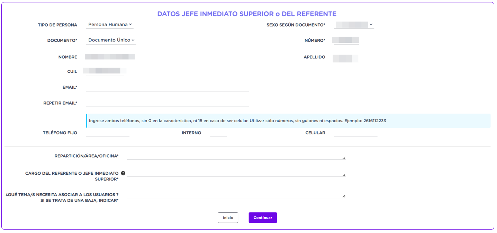Click the REPARTICIÓN/ÁREA/OFICINA* label
497x233 pixels.
click(x=87, y=156)
